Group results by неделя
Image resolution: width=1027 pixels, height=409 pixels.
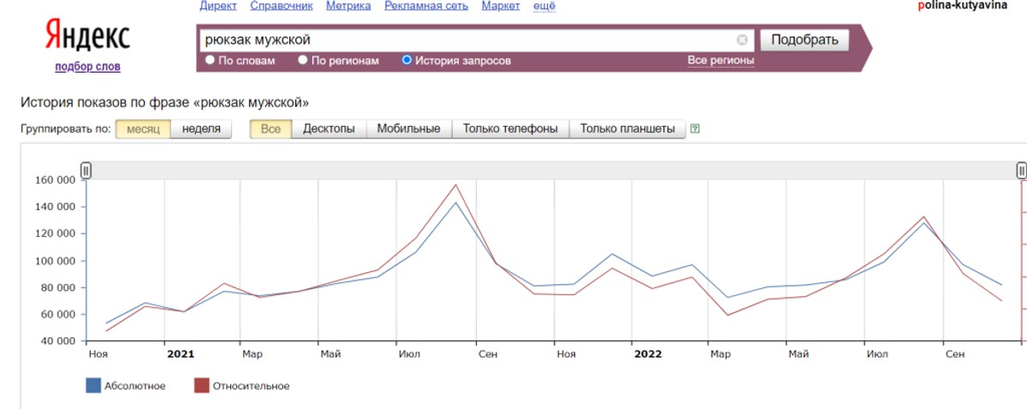tap(201, 129)
